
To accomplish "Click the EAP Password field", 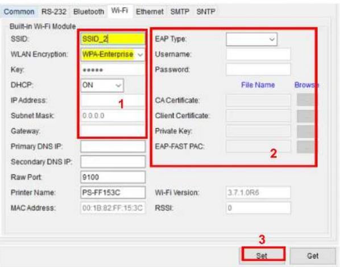I will click(x=258, y=69).
